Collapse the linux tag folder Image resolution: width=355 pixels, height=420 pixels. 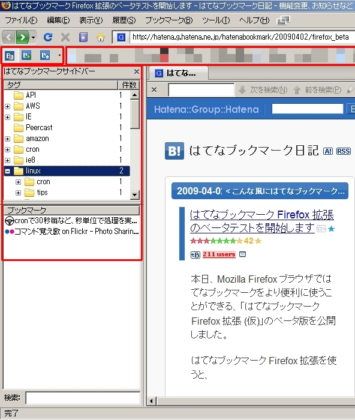[8, 171]
